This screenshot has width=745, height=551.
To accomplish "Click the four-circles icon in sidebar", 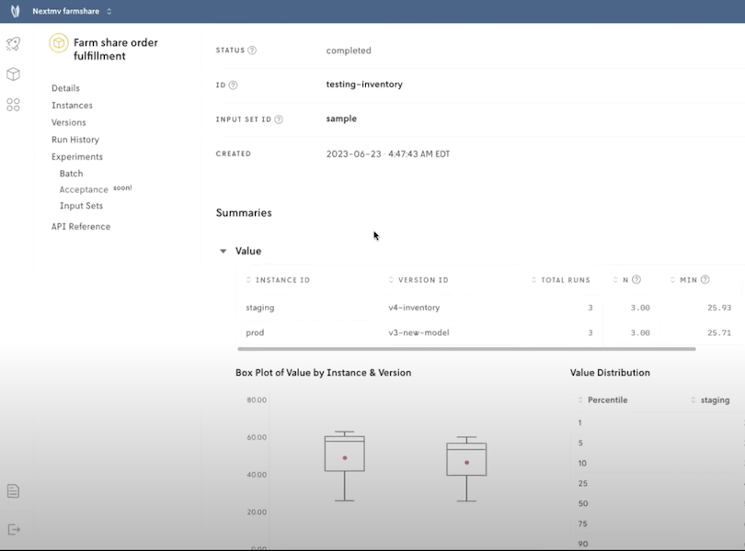I will click(x=13, y=106).
